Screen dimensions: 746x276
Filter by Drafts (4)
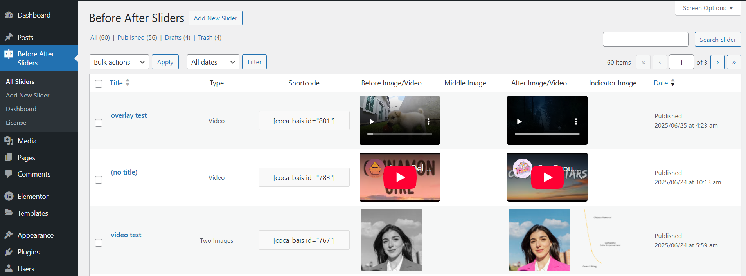pyautogui.click(x=178, y=38)
